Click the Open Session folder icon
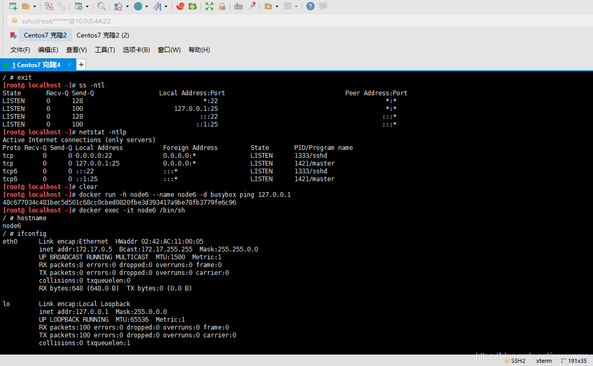Screen dimensions: 593x366 tap(26, 6)
